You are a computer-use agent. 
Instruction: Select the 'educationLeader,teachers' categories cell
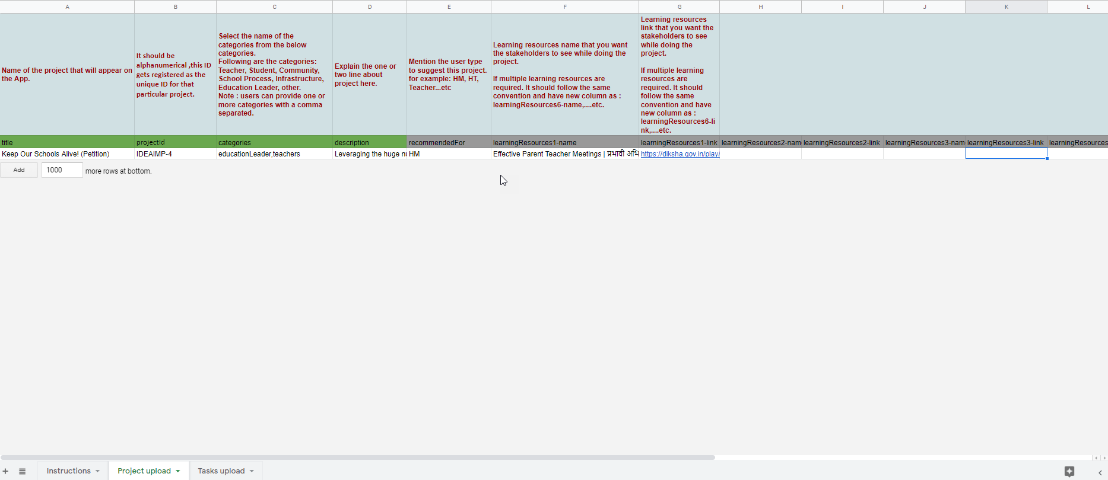coord(274,154)
